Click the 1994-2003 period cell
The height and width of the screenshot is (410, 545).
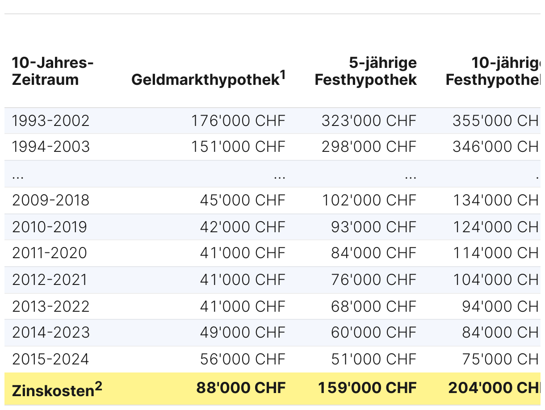[x=51, y=147]
